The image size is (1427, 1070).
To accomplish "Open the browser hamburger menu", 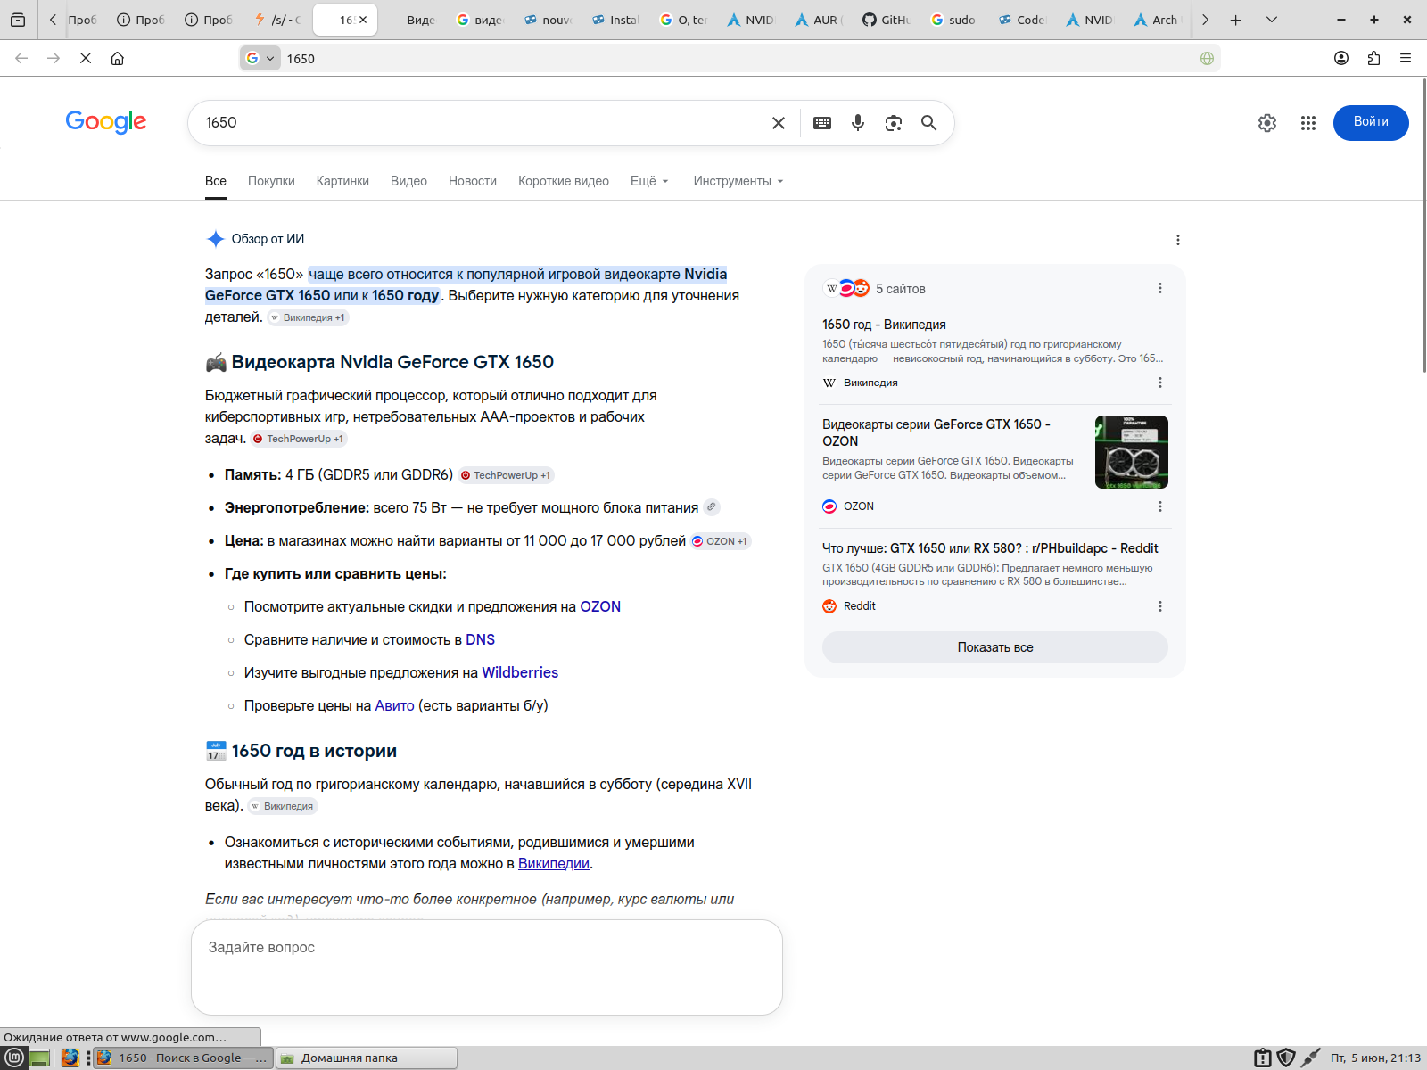I will 1406,58.
